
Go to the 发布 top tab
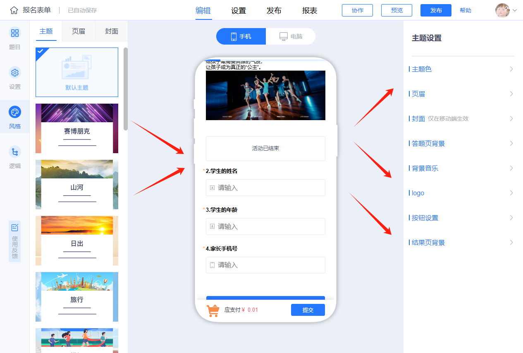(x=274, y=11)
